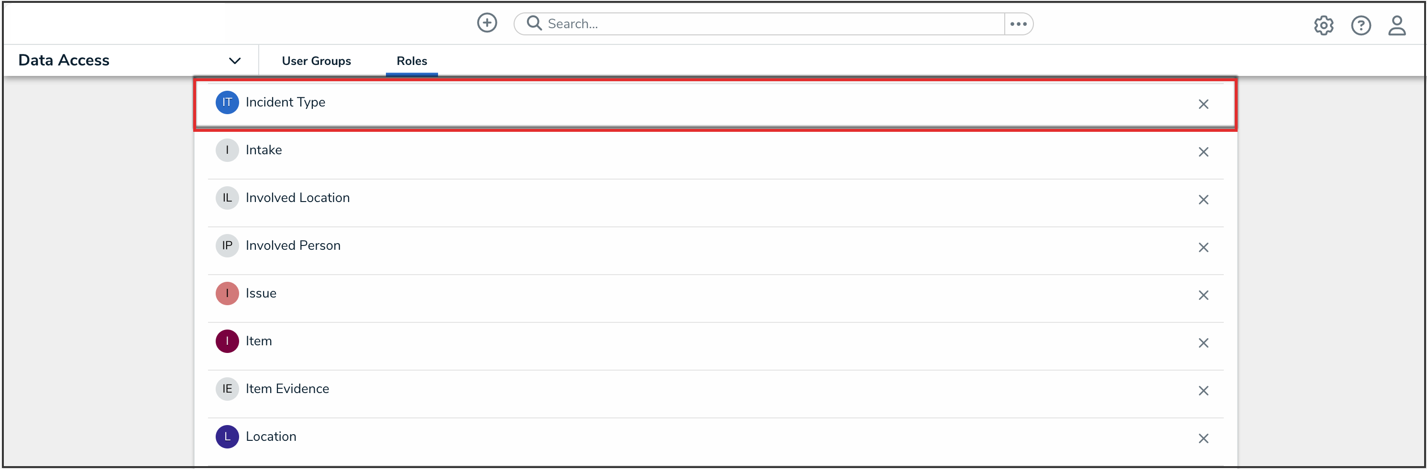Screen dimensions: 1427x469
Task: Remove the Incident Type row
Action: (x=1203, y=104)
